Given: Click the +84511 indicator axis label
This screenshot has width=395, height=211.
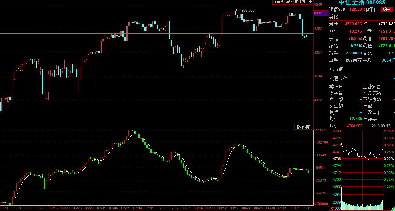Looking at the screenshot, I should 320,168.
